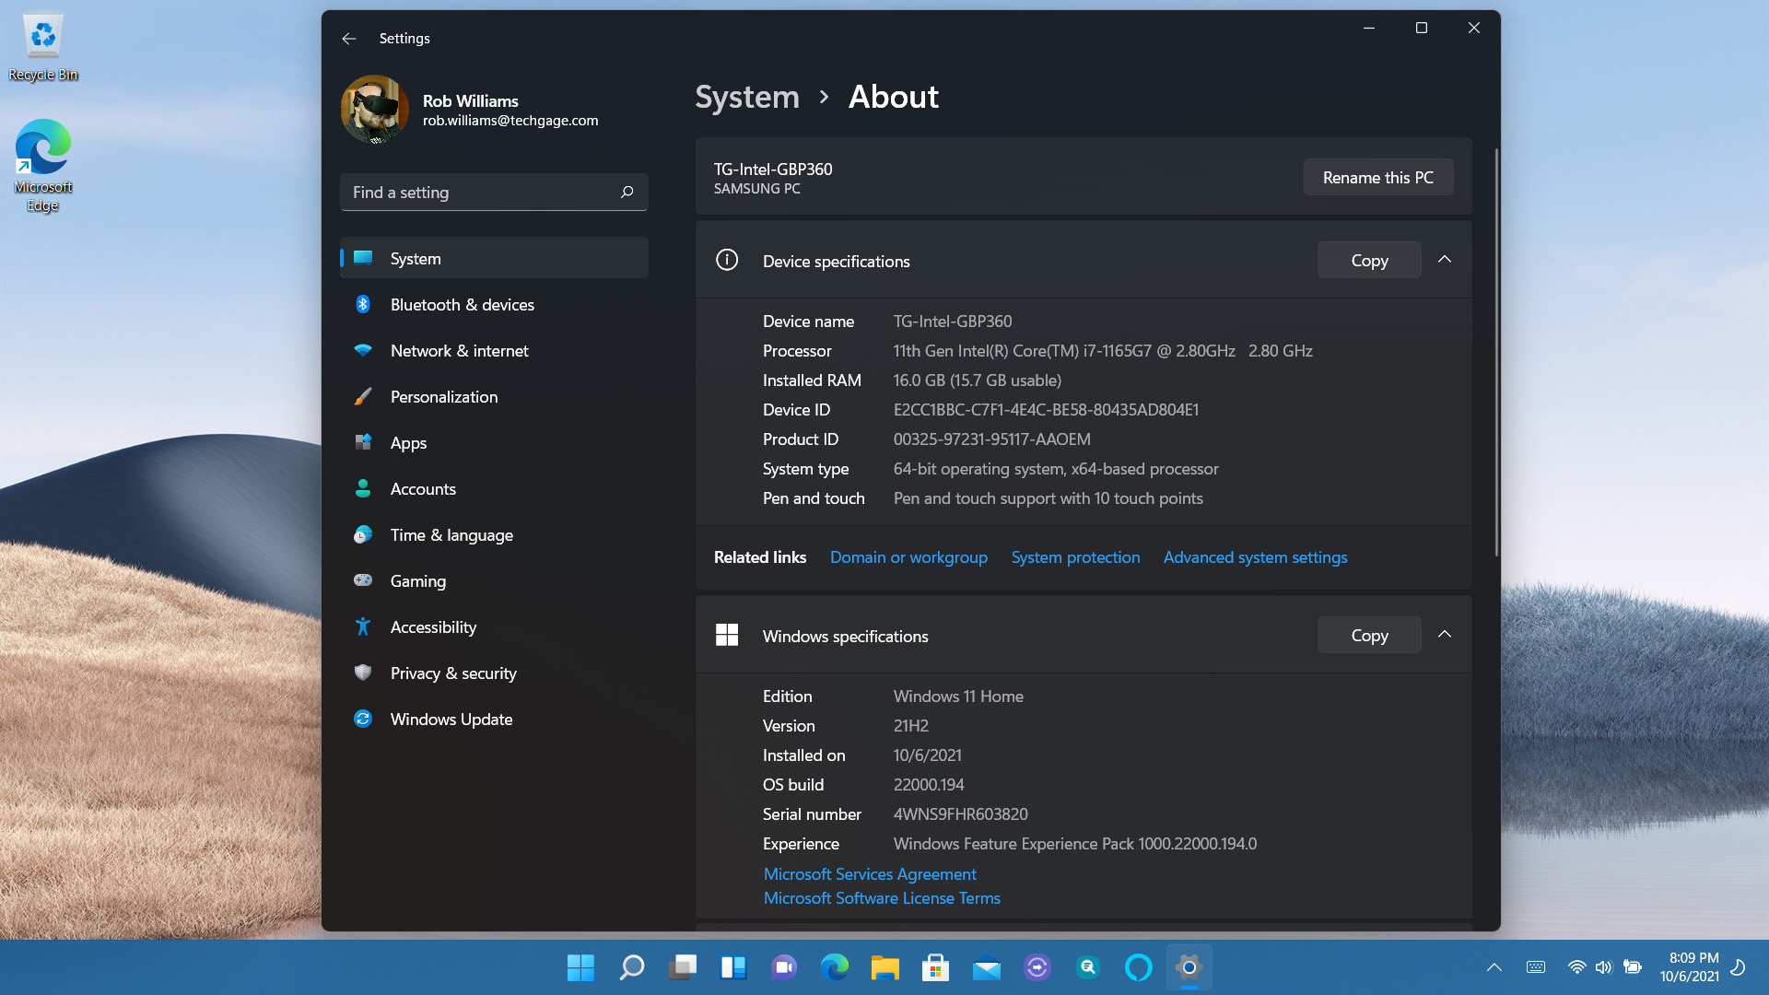Copy the Device specifications
Image resolution: width=1769 pixels, height=995 pixels.
click(1368, 261)
